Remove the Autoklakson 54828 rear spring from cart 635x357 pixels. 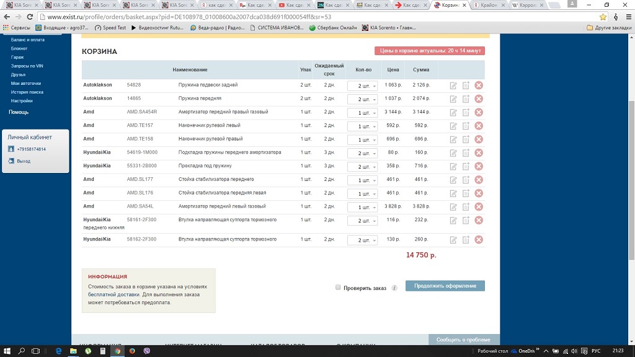click(x=479, y=85)
